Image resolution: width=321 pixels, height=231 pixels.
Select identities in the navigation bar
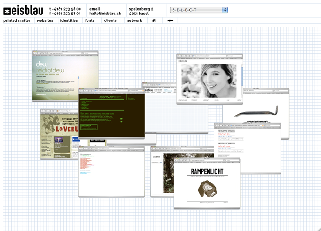tap(69, 20)
